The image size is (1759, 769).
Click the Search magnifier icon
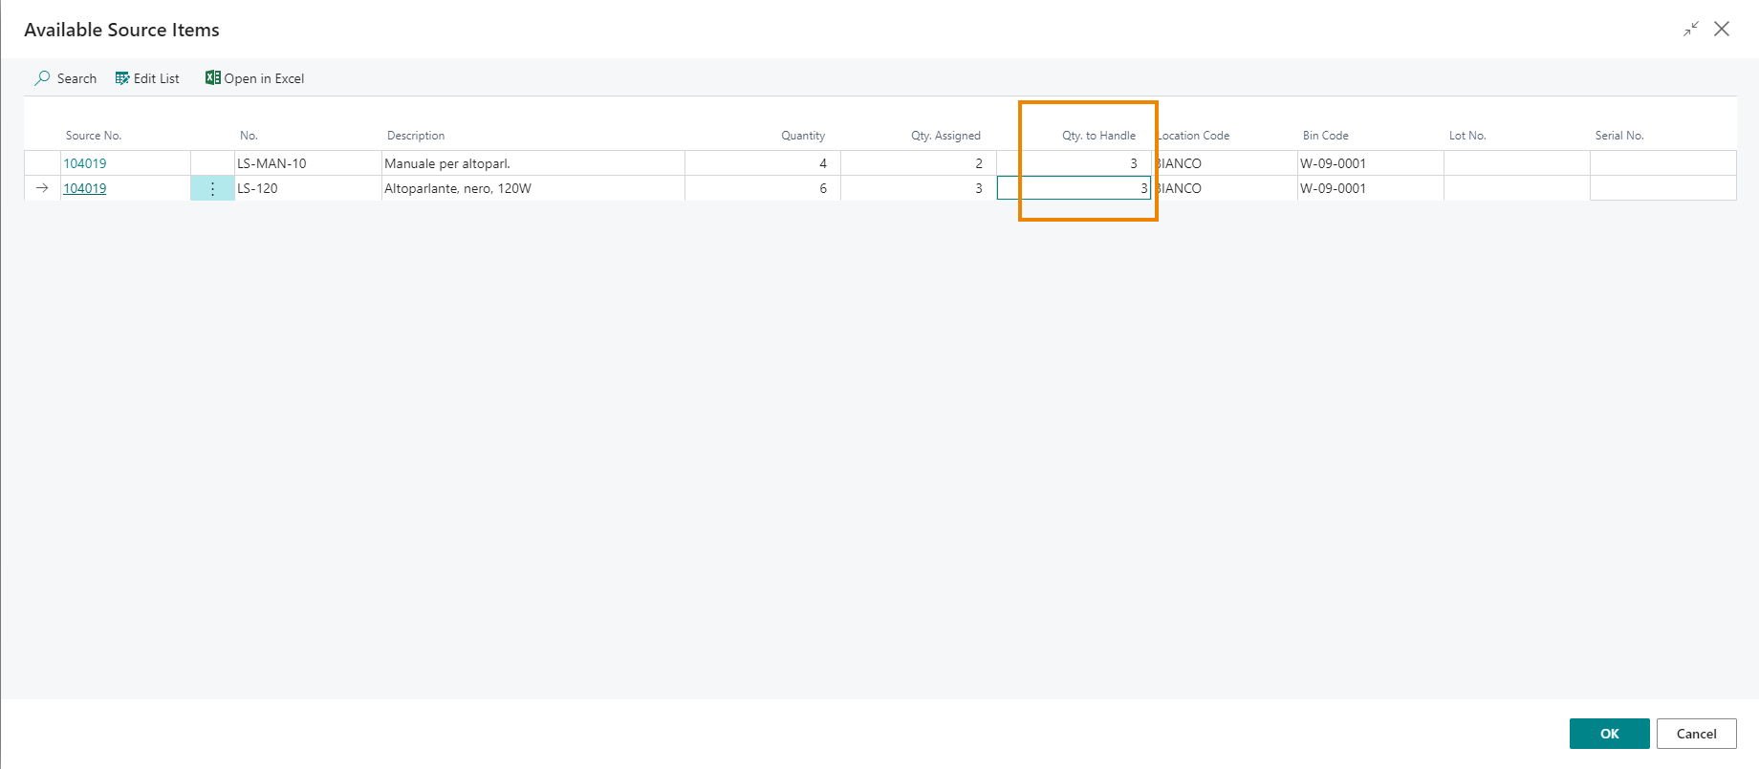[42, 78]
